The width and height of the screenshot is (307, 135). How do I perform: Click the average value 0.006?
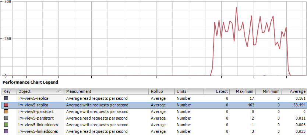point(300,125)
